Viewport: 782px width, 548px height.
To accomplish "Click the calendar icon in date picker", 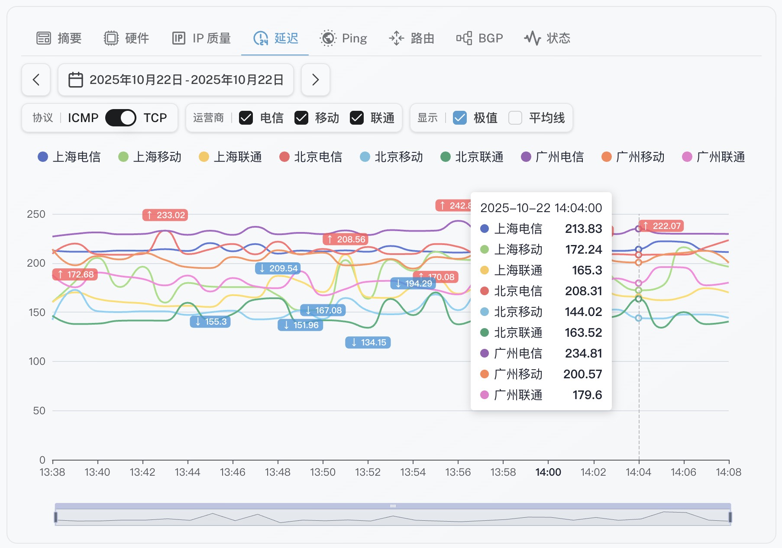I will click(76, 80).
